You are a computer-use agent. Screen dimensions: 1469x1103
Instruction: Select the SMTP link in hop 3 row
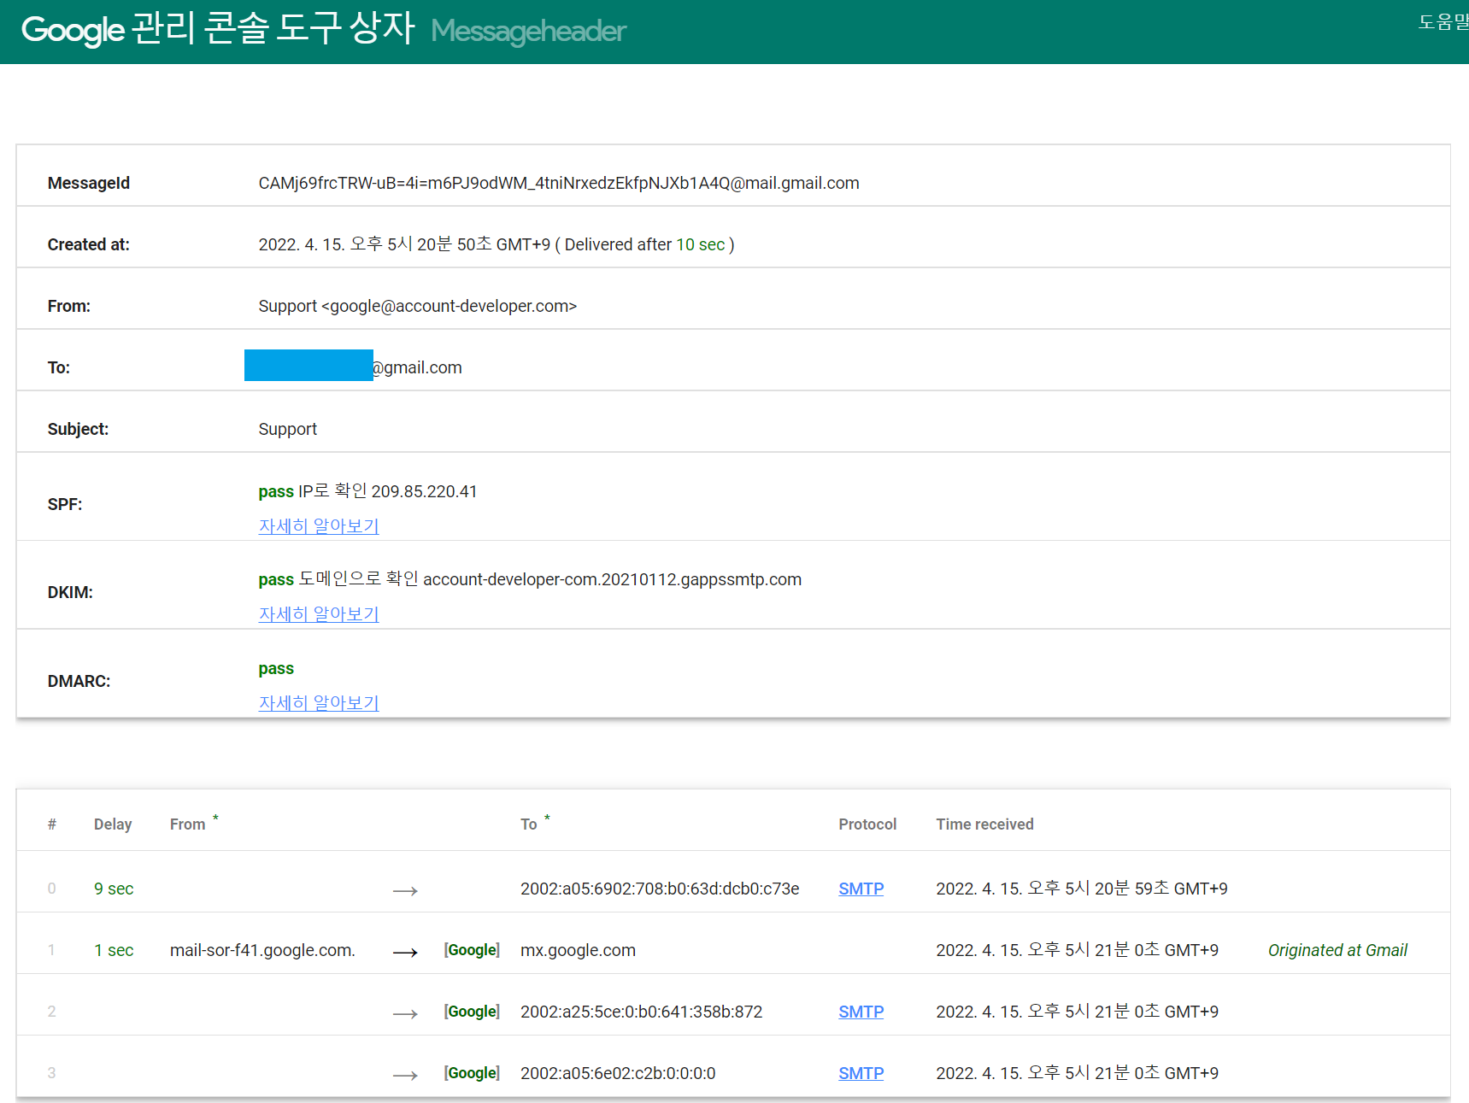[861, 1073]
